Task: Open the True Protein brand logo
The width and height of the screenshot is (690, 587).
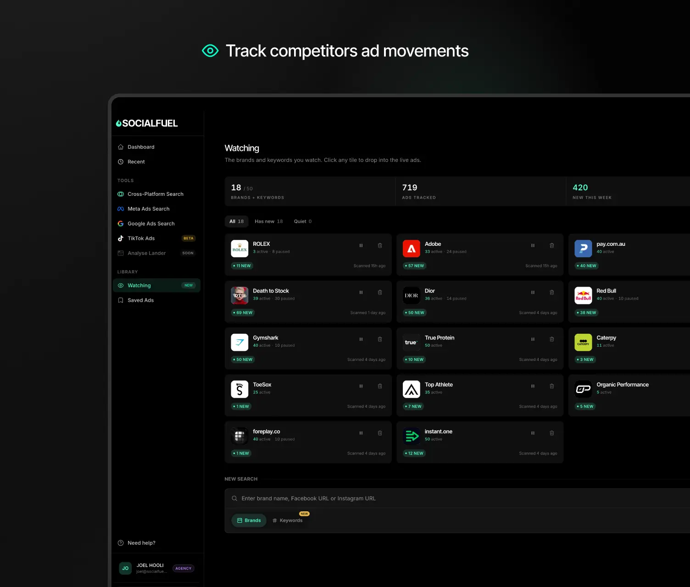Action: coord(412,343)
